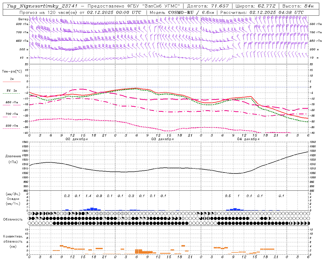The width and height of the screenshot is (323, 259).
Task: Click the dotted line sample under 500 гПа temperature legend
Action: coord(11,129)
